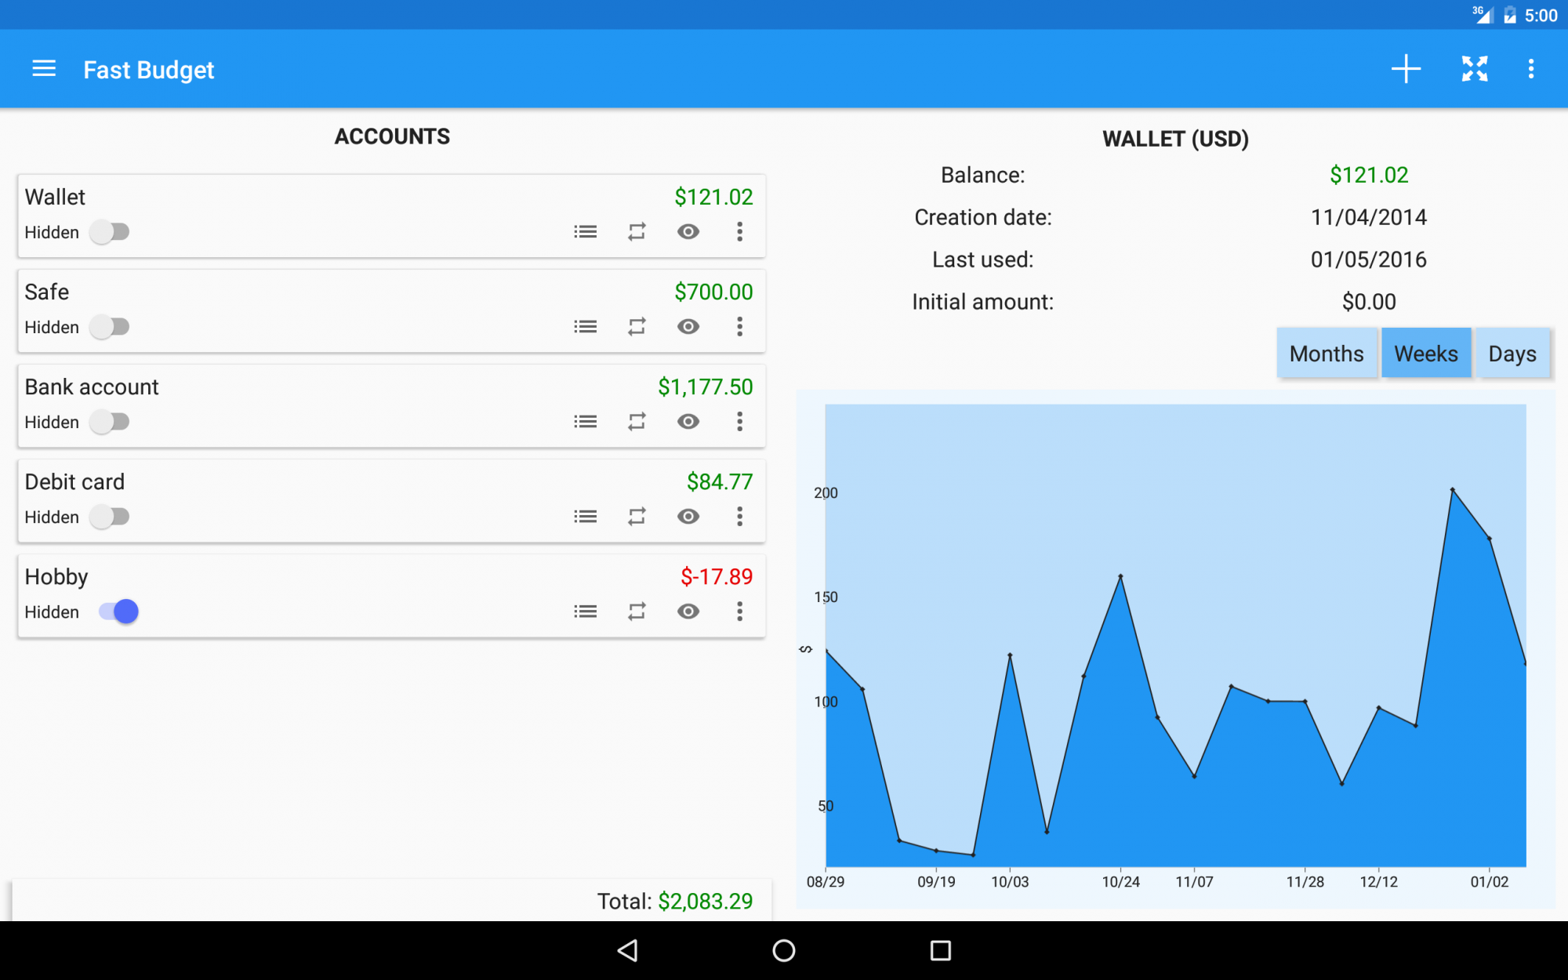
Task: Tap the Debit card eye icon
Action: point(688,517)
